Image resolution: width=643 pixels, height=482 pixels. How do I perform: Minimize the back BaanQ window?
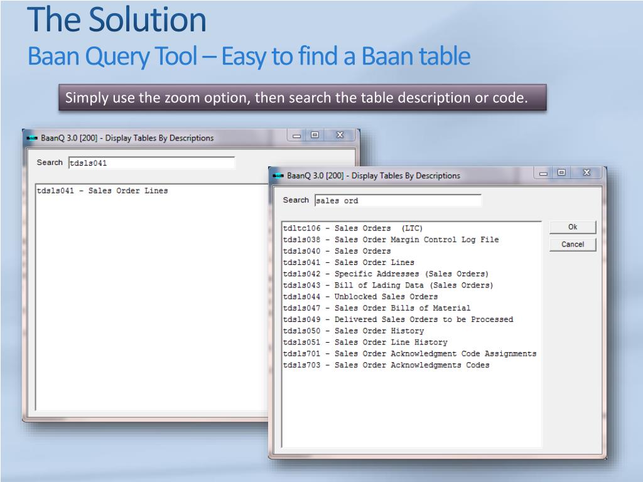coord(296,136)
